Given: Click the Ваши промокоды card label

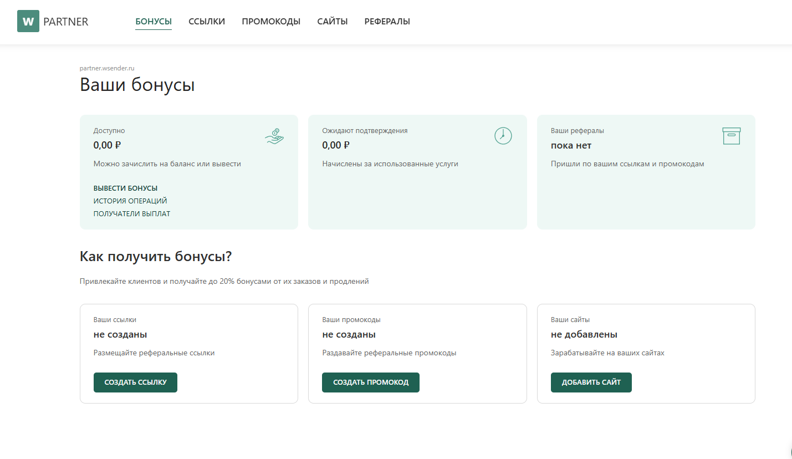Looking at the screenshot, I should point(351,320).
